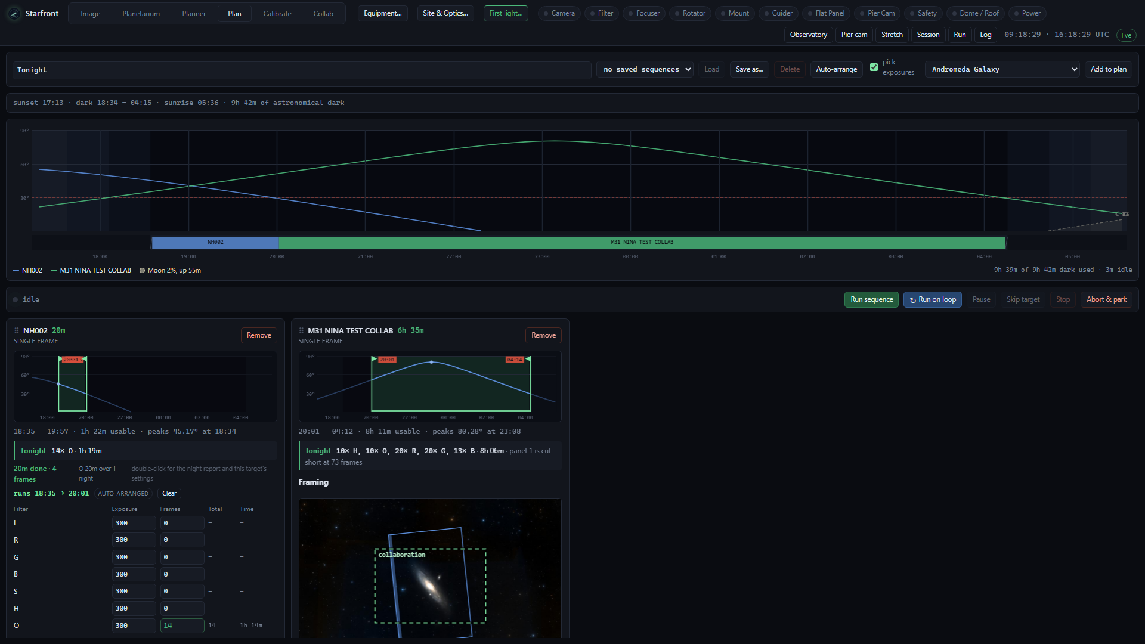Remove the NH002 target
This screenshot has width=1145, height=644.
pos(259,335)
